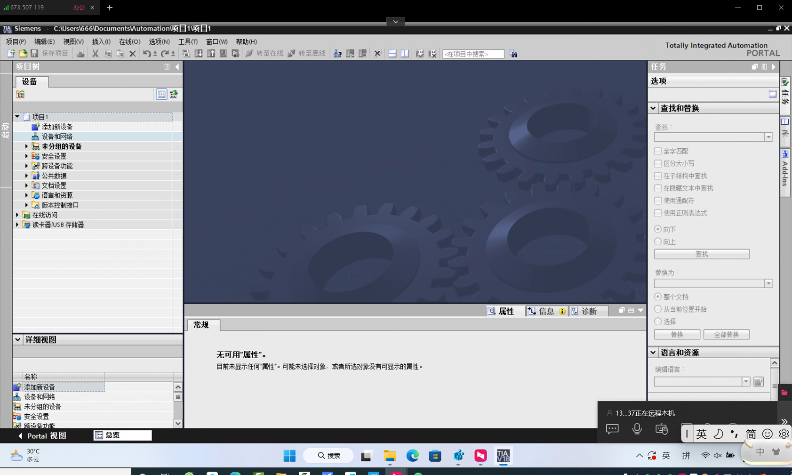Image resolution: width=792 pixels, height=475 pixels.
Task: Open Microsoft Edge from the taskbar
Action: [413, 456]
